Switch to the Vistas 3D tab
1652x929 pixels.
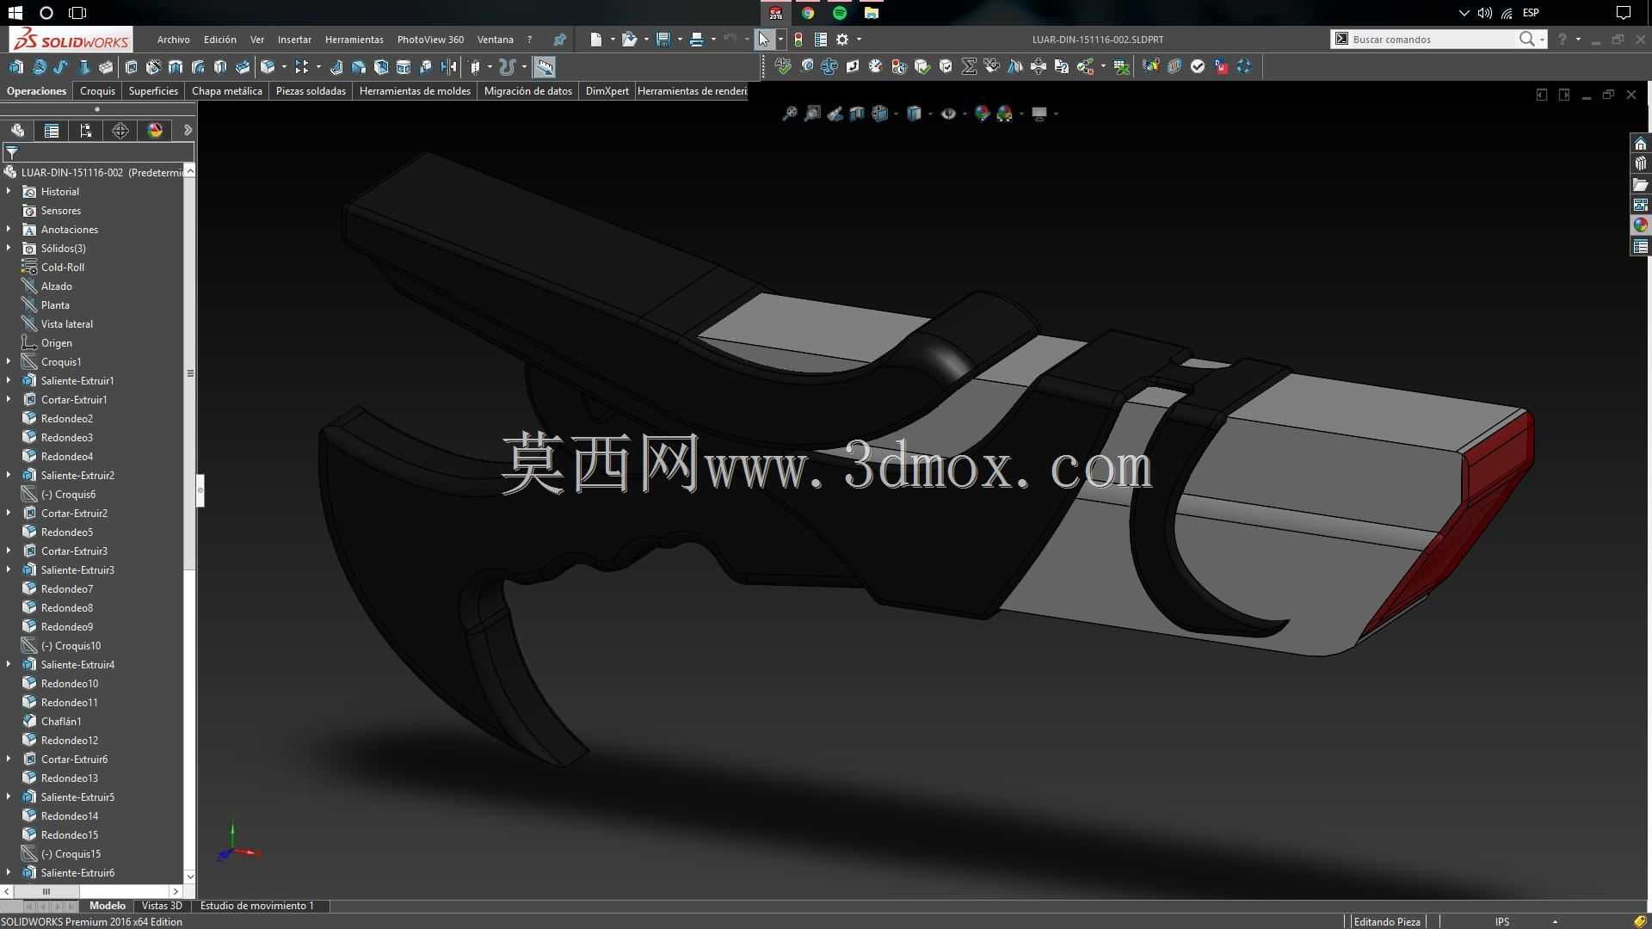pos(162,906)
